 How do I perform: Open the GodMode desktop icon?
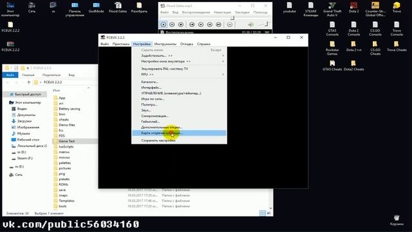click(x=96, y=7)
